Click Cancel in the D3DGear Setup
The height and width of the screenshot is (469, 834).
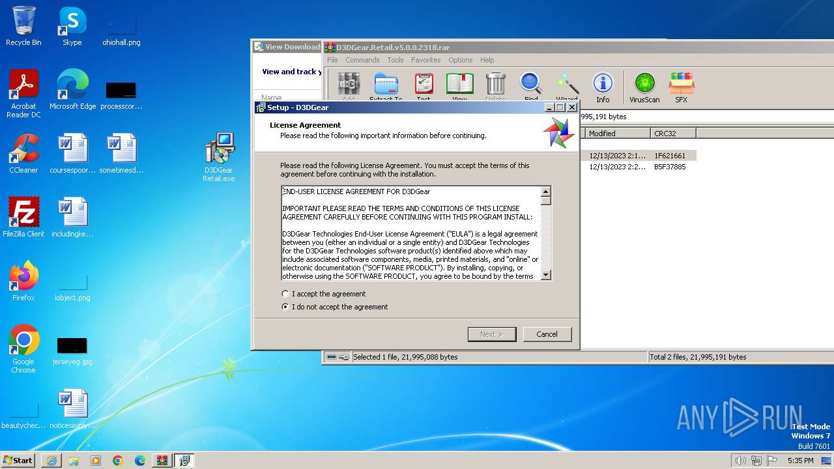(x=547, y=334)
